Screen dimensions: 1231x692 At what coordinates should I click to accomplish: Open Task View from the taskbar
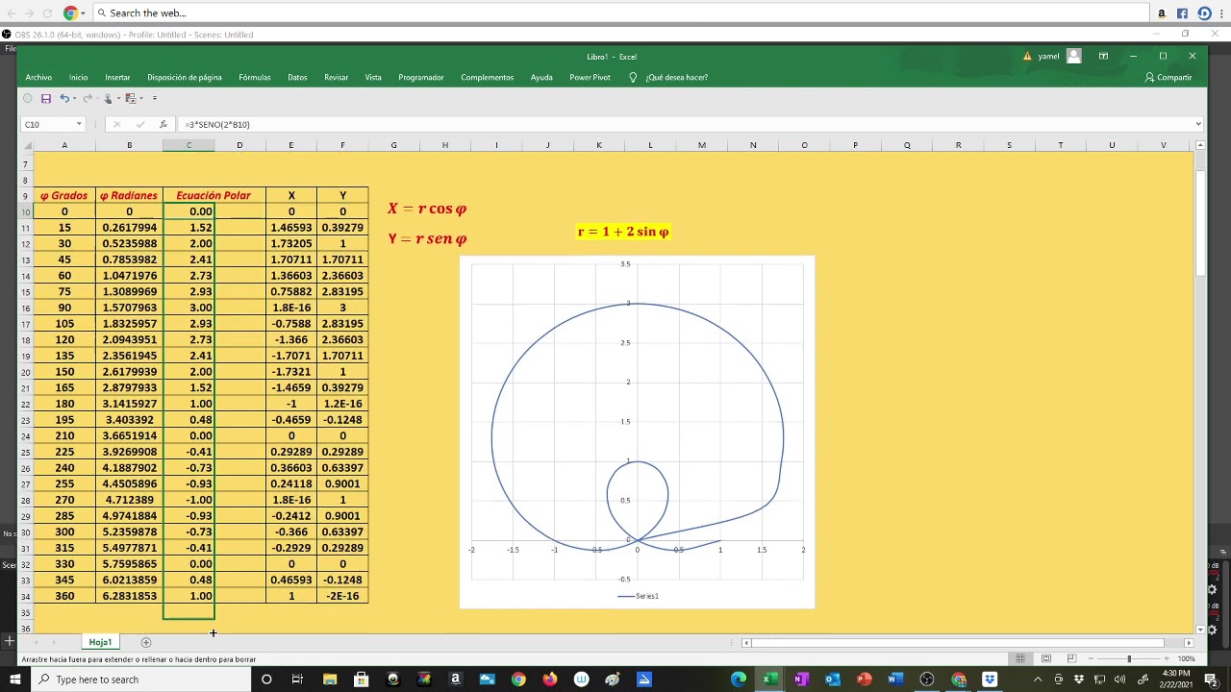pyautogui.click(x=297, y=680)
